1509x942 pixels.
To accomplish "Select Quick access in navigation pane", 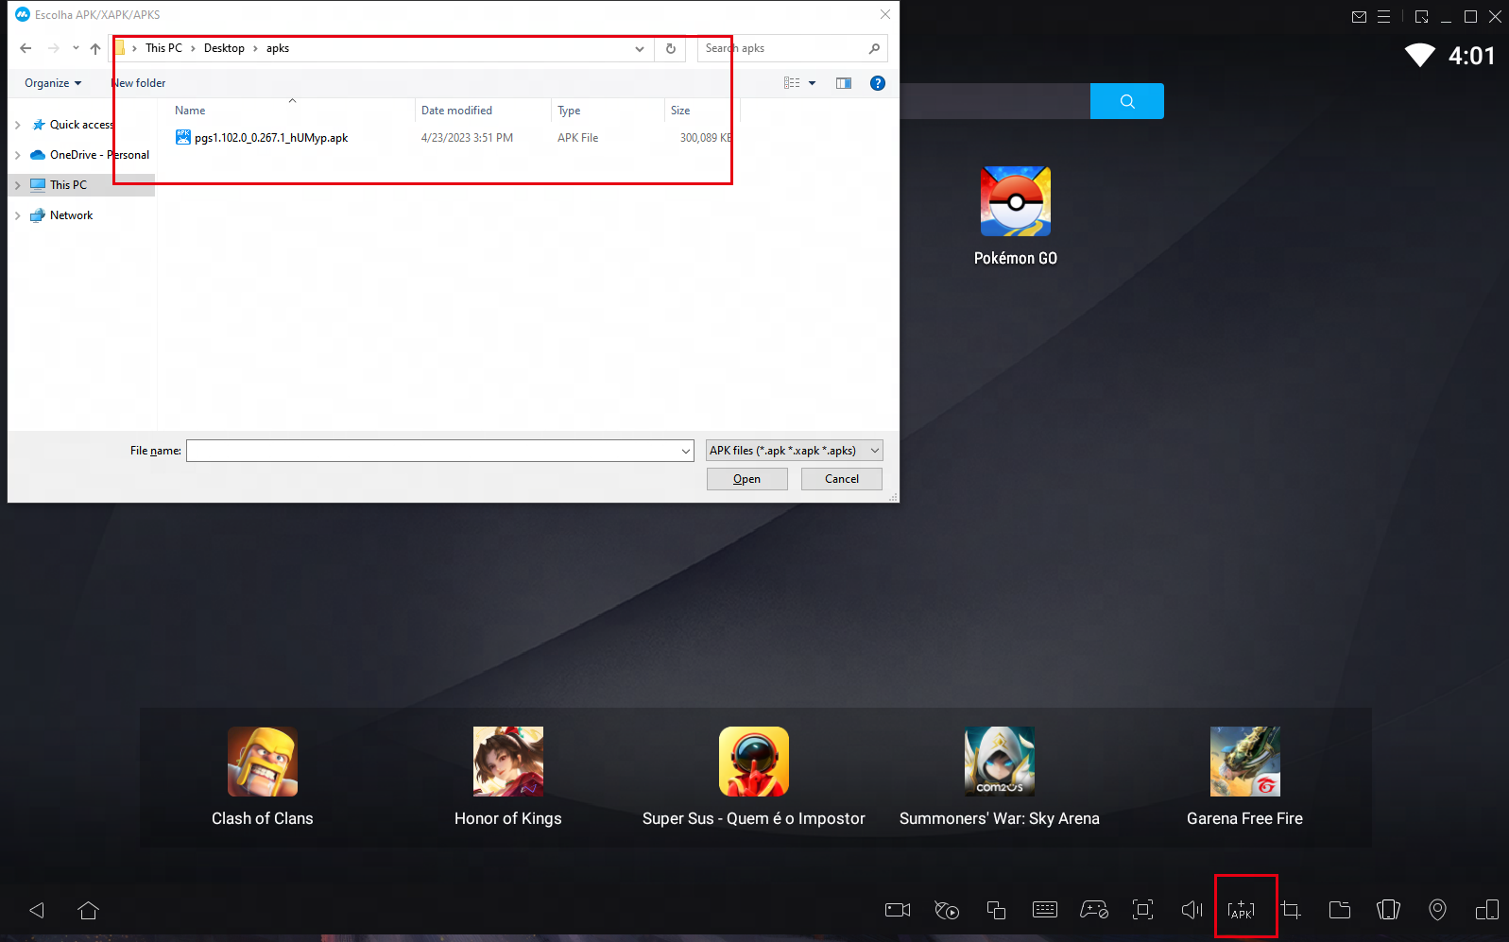I will (x=82, y=125).
